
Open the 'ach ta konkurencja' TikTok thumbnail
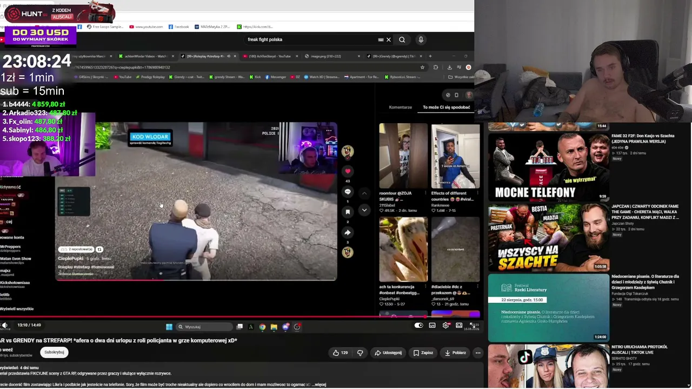pyautogui.click(x=403, y=250)
